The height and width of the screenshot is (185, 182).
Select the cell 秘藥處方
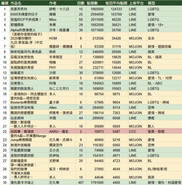pos(17,73)
